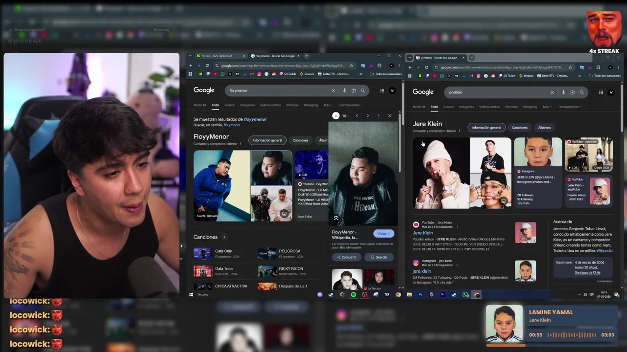The height and width of the screenshot is (352, 627).
Task: Reload the jereklein Google page
Action: point(426,67)
